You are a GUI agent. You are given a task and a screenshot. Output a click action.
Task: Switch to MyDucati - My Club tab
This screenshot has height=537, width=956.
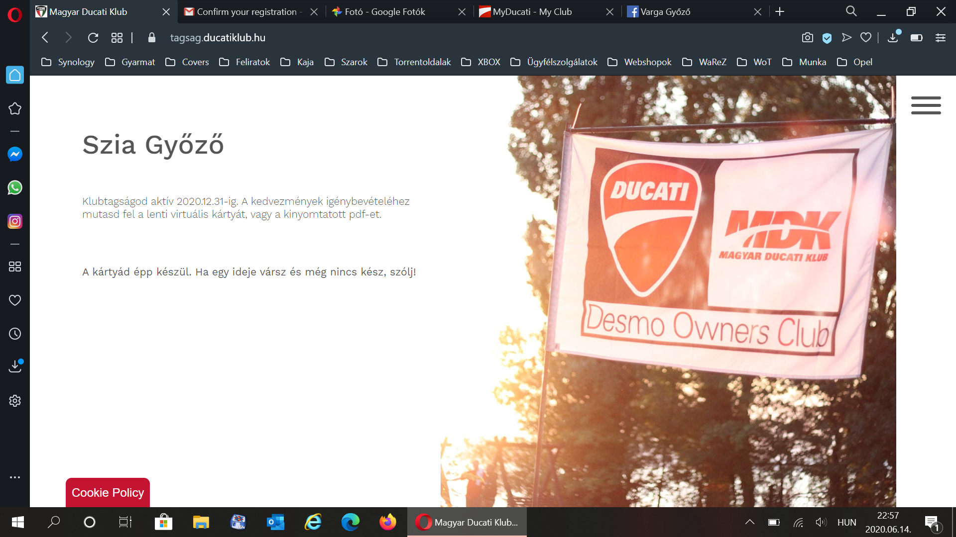click(532, 12)
